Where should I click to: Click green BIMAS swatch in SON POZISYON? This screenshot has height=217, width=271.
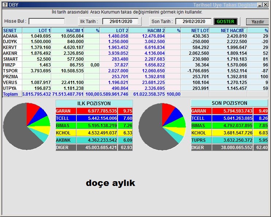201,126
